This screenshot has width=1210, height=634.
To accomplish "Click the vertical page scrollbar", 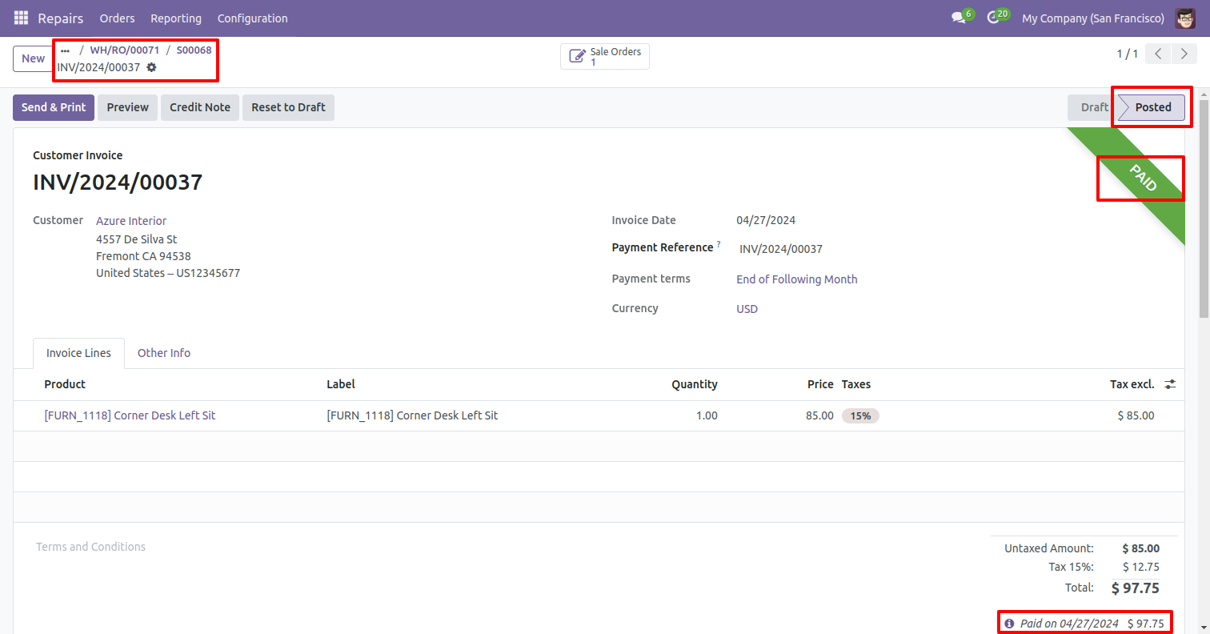I will [x=1204, y=208].
